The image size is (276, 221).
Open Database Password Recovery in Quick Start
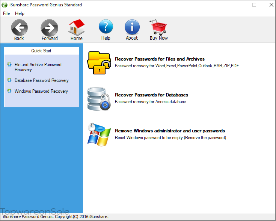coord(42,80)
